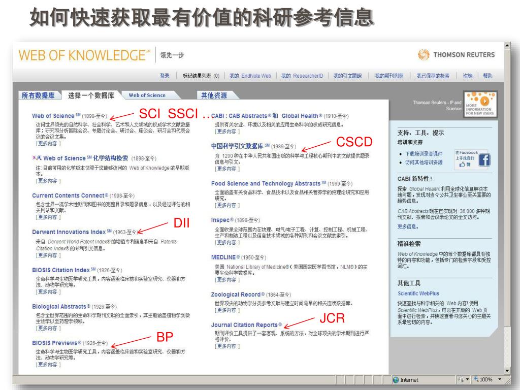Open Web of Science 化学结构检索 link

tap(85, 158)
